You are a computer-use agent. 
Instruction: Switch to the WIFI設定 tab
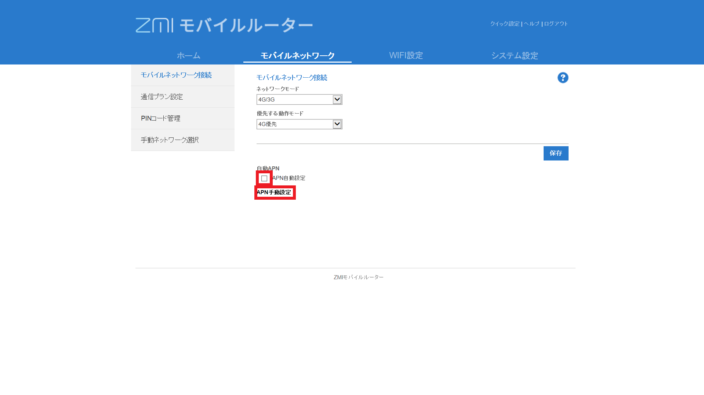pos(406,55)
